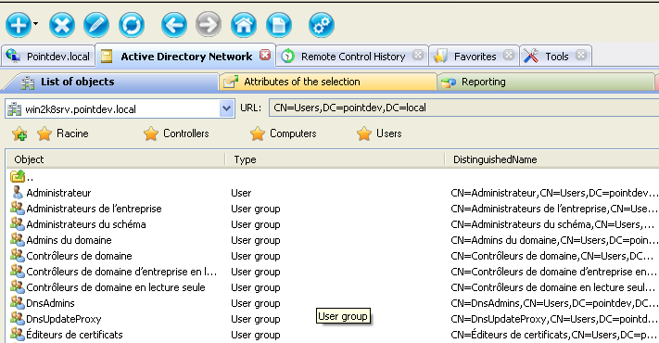
Task: Click group icon beside Éditeurs de certificats
Action: pos(18,334)
